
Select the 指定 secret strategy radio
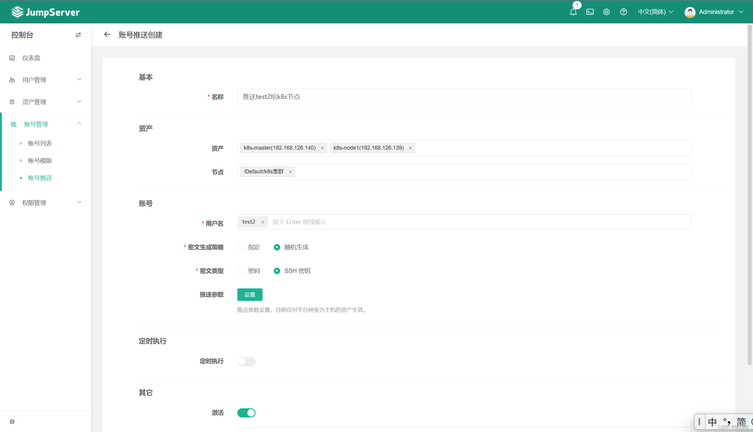tap(241, 247)
